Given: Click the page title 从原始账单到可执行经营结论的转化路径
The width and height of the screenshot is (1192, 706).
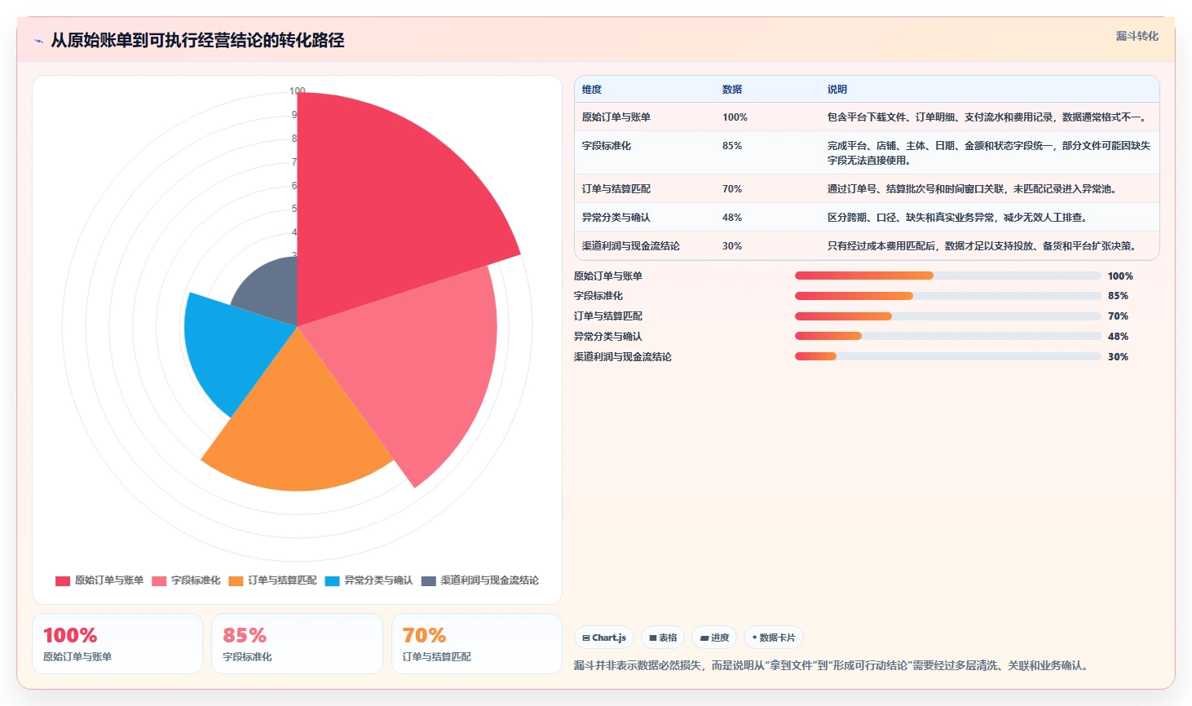Looking at the screenshot, I should 197,40.
